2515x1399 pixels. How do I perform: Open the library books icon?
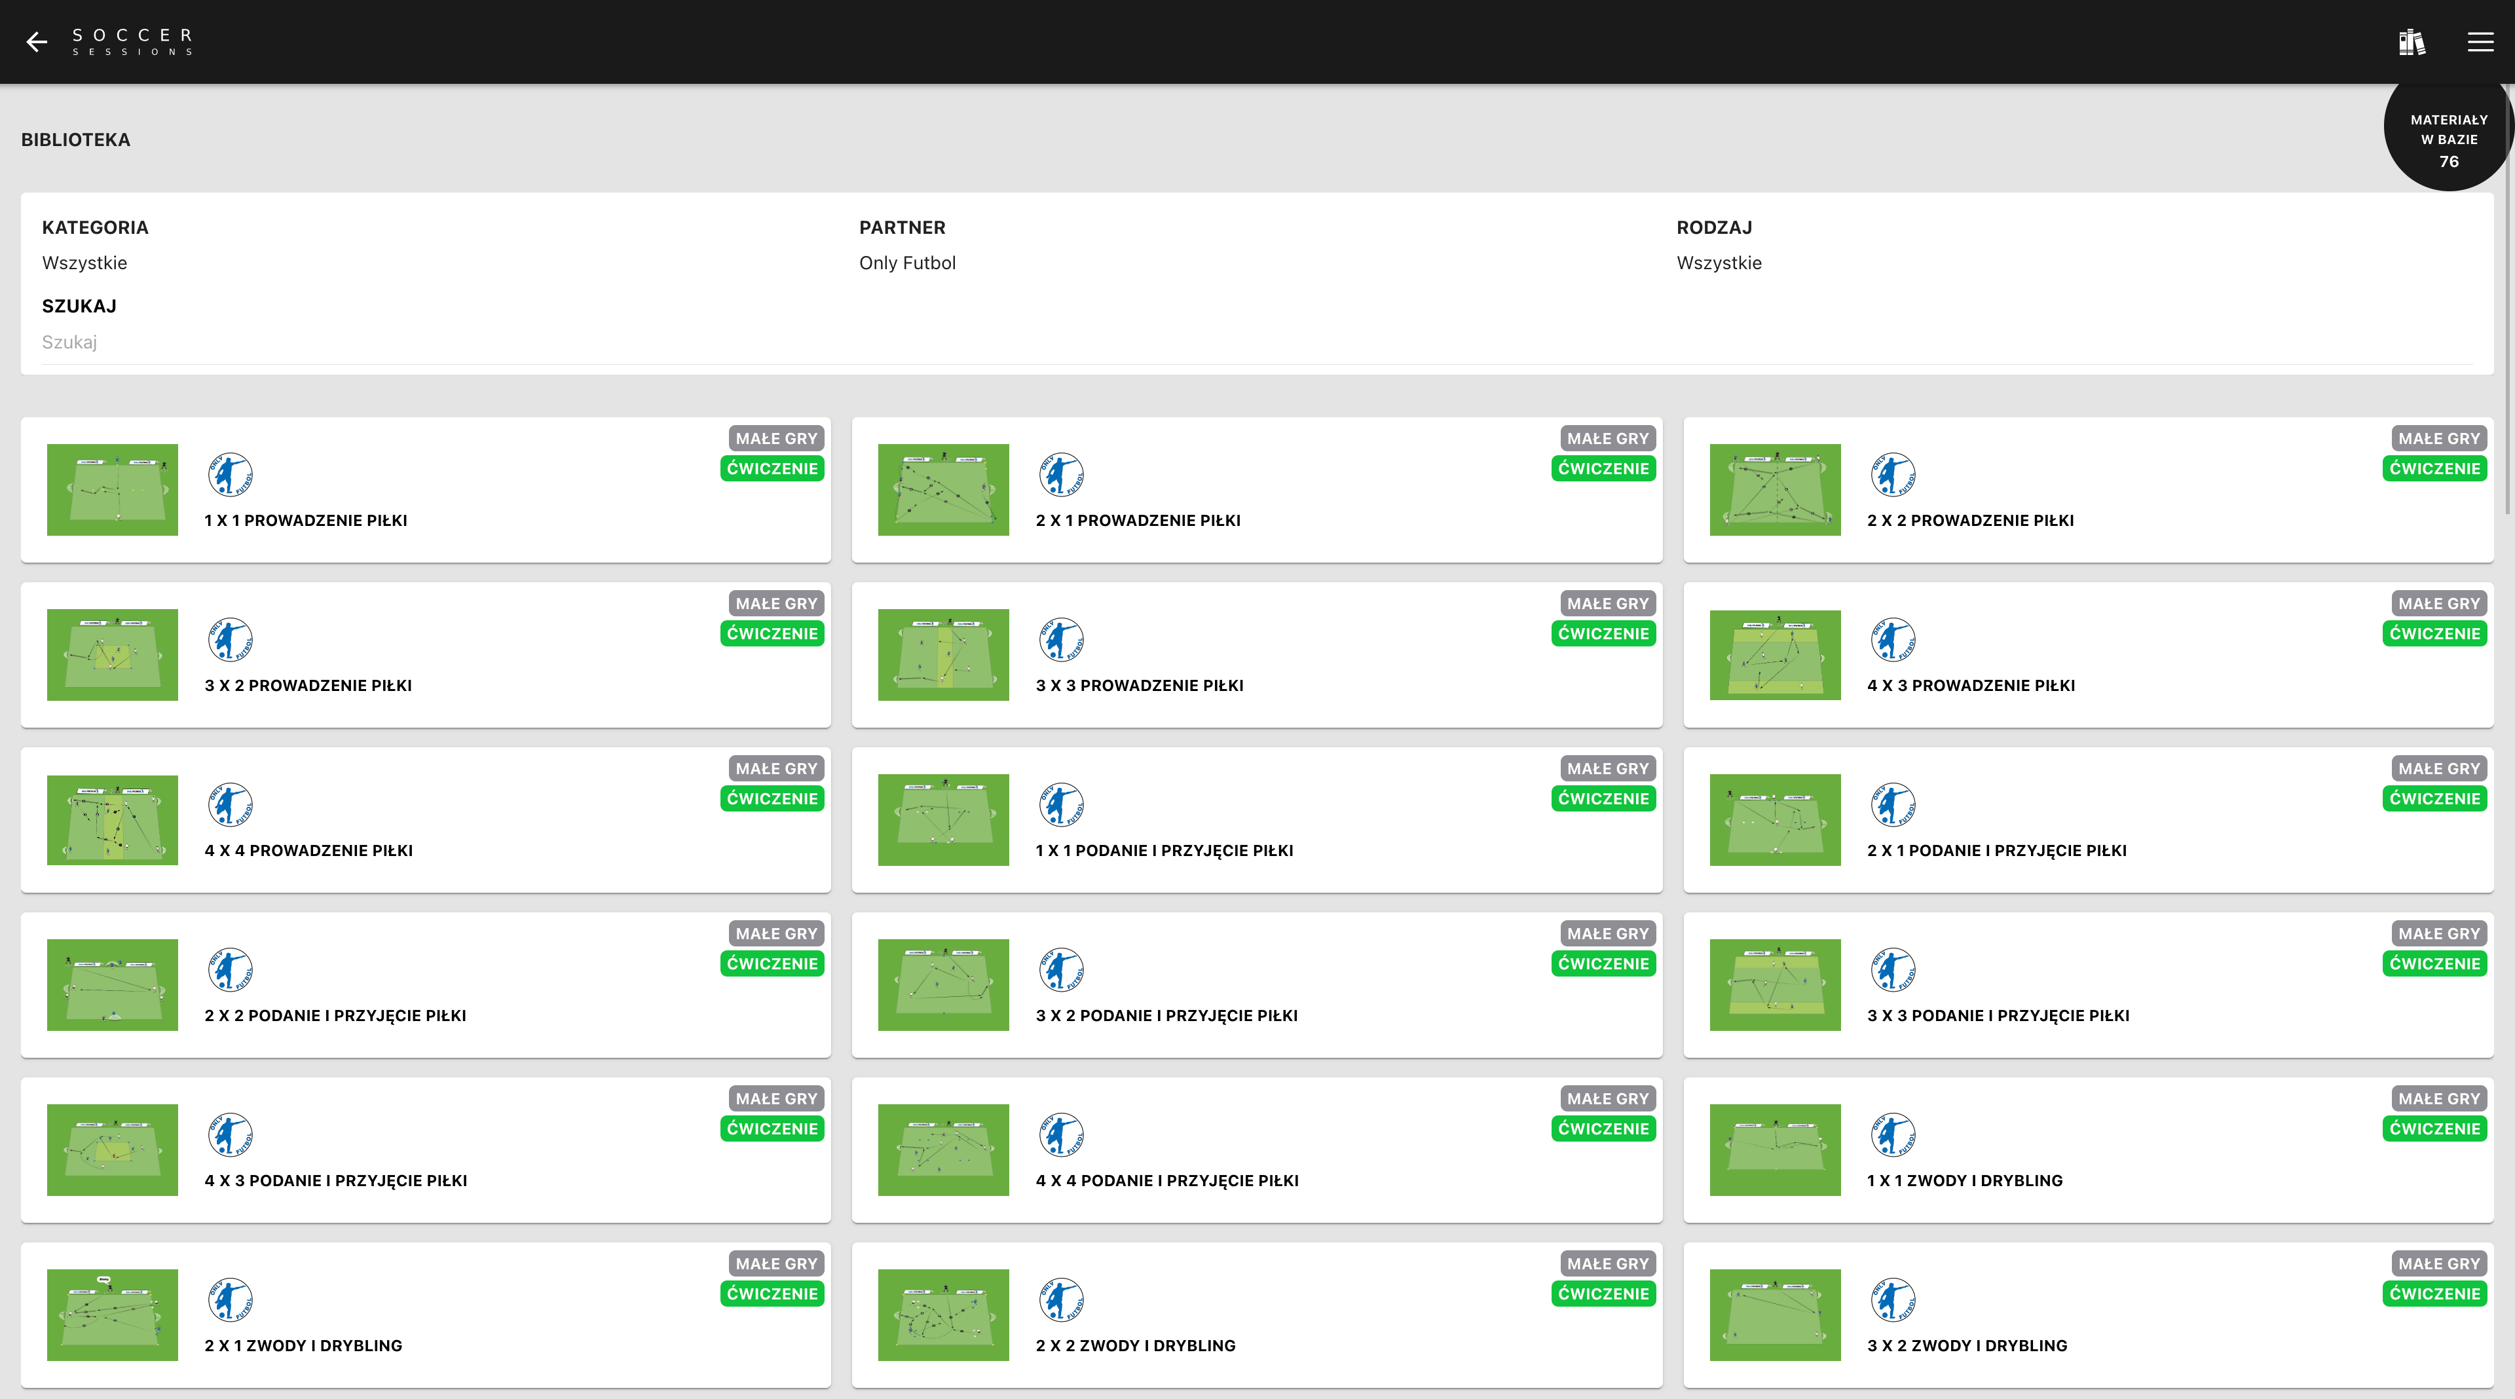click(2412, 42)
